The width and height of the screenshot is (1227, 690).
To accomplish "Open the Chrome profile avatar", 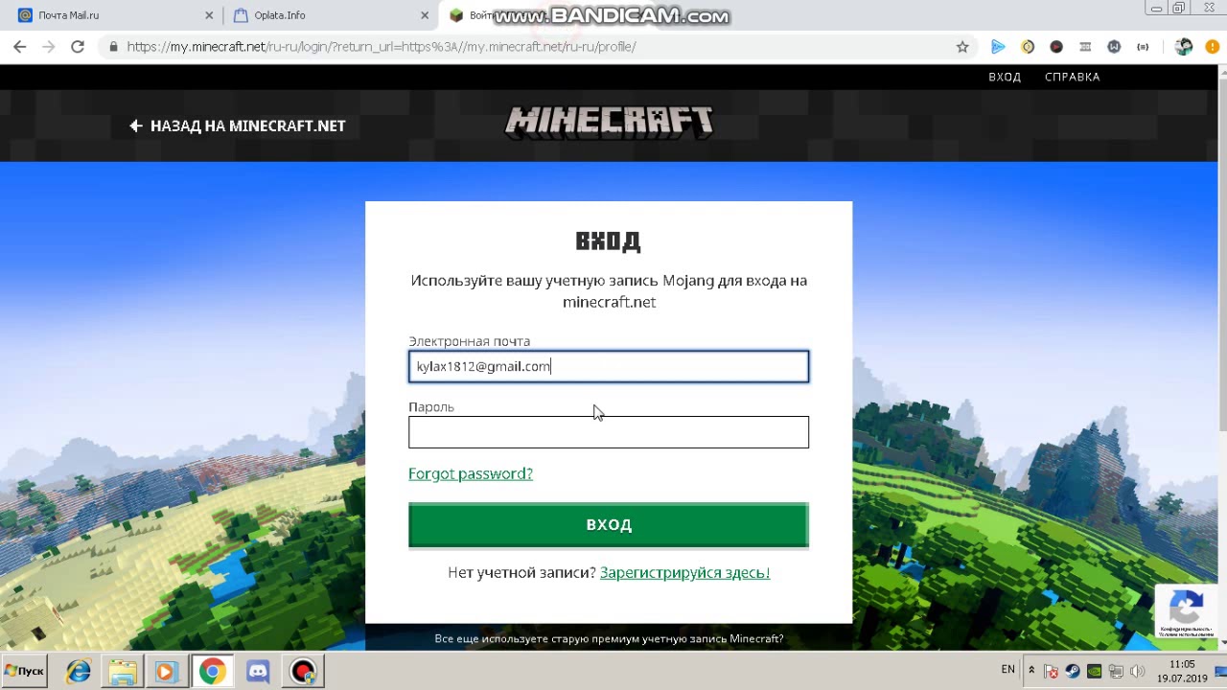I will coord(1184,46).
